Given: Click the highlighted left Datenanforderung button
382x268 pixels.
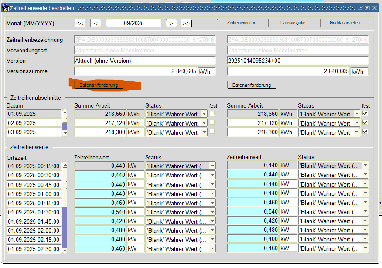Looking at the screenshot, I should [x=99, y=85].
